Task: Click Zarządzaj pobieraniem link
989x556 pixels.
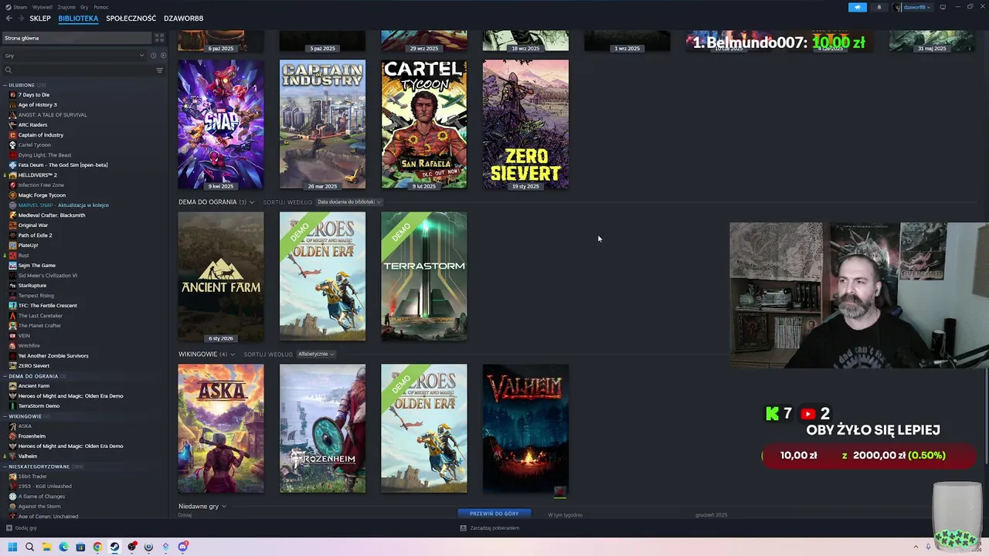Action: coord(494,528)
